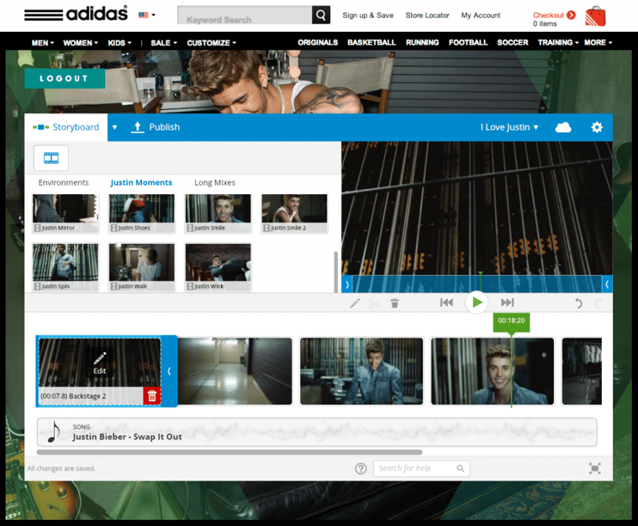Click the Justin Bieber - Swap It Out song track
This screenshot has height=526, width=638.
[x=317, y=432]
